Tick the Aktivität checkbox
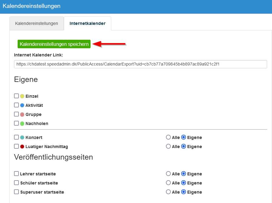The height and width of the screenshot is (203, 272). pos(16,105)
